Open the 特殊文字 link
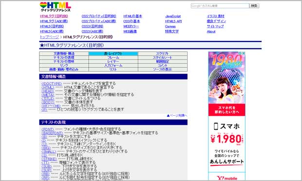The image size is (302, 181). tap(172, 31)
